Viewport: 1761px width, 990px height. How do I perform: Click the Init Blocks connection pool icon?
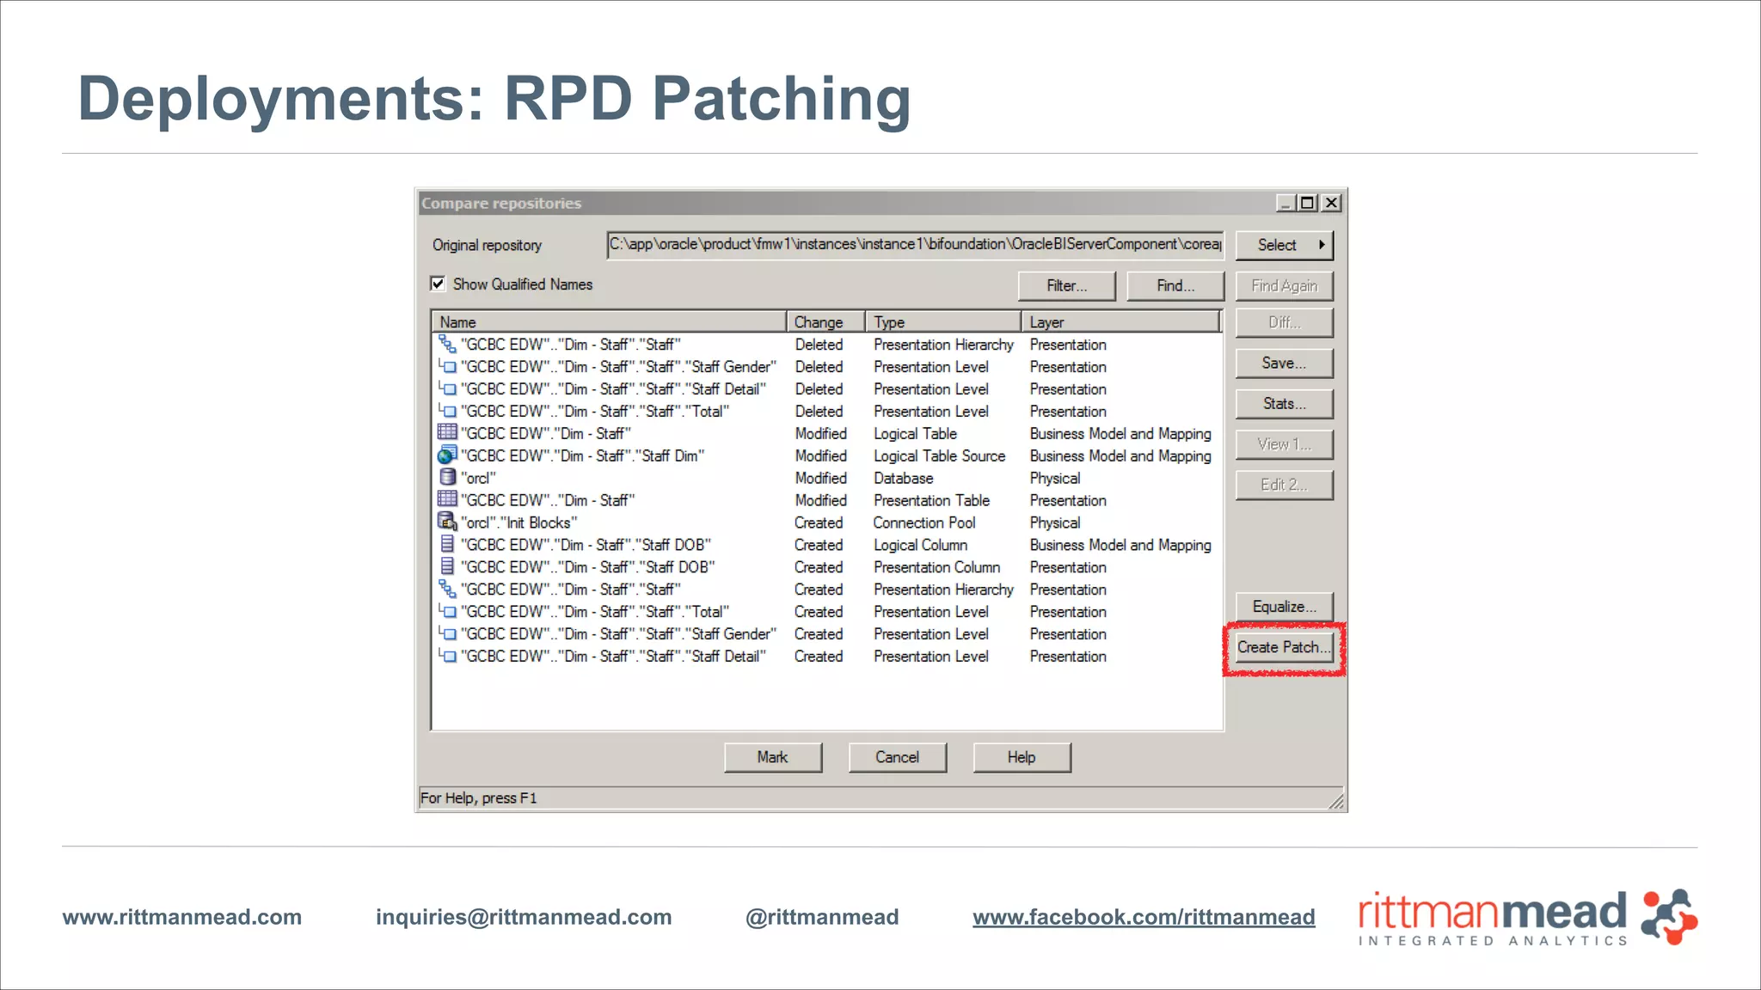pos(447,522)
